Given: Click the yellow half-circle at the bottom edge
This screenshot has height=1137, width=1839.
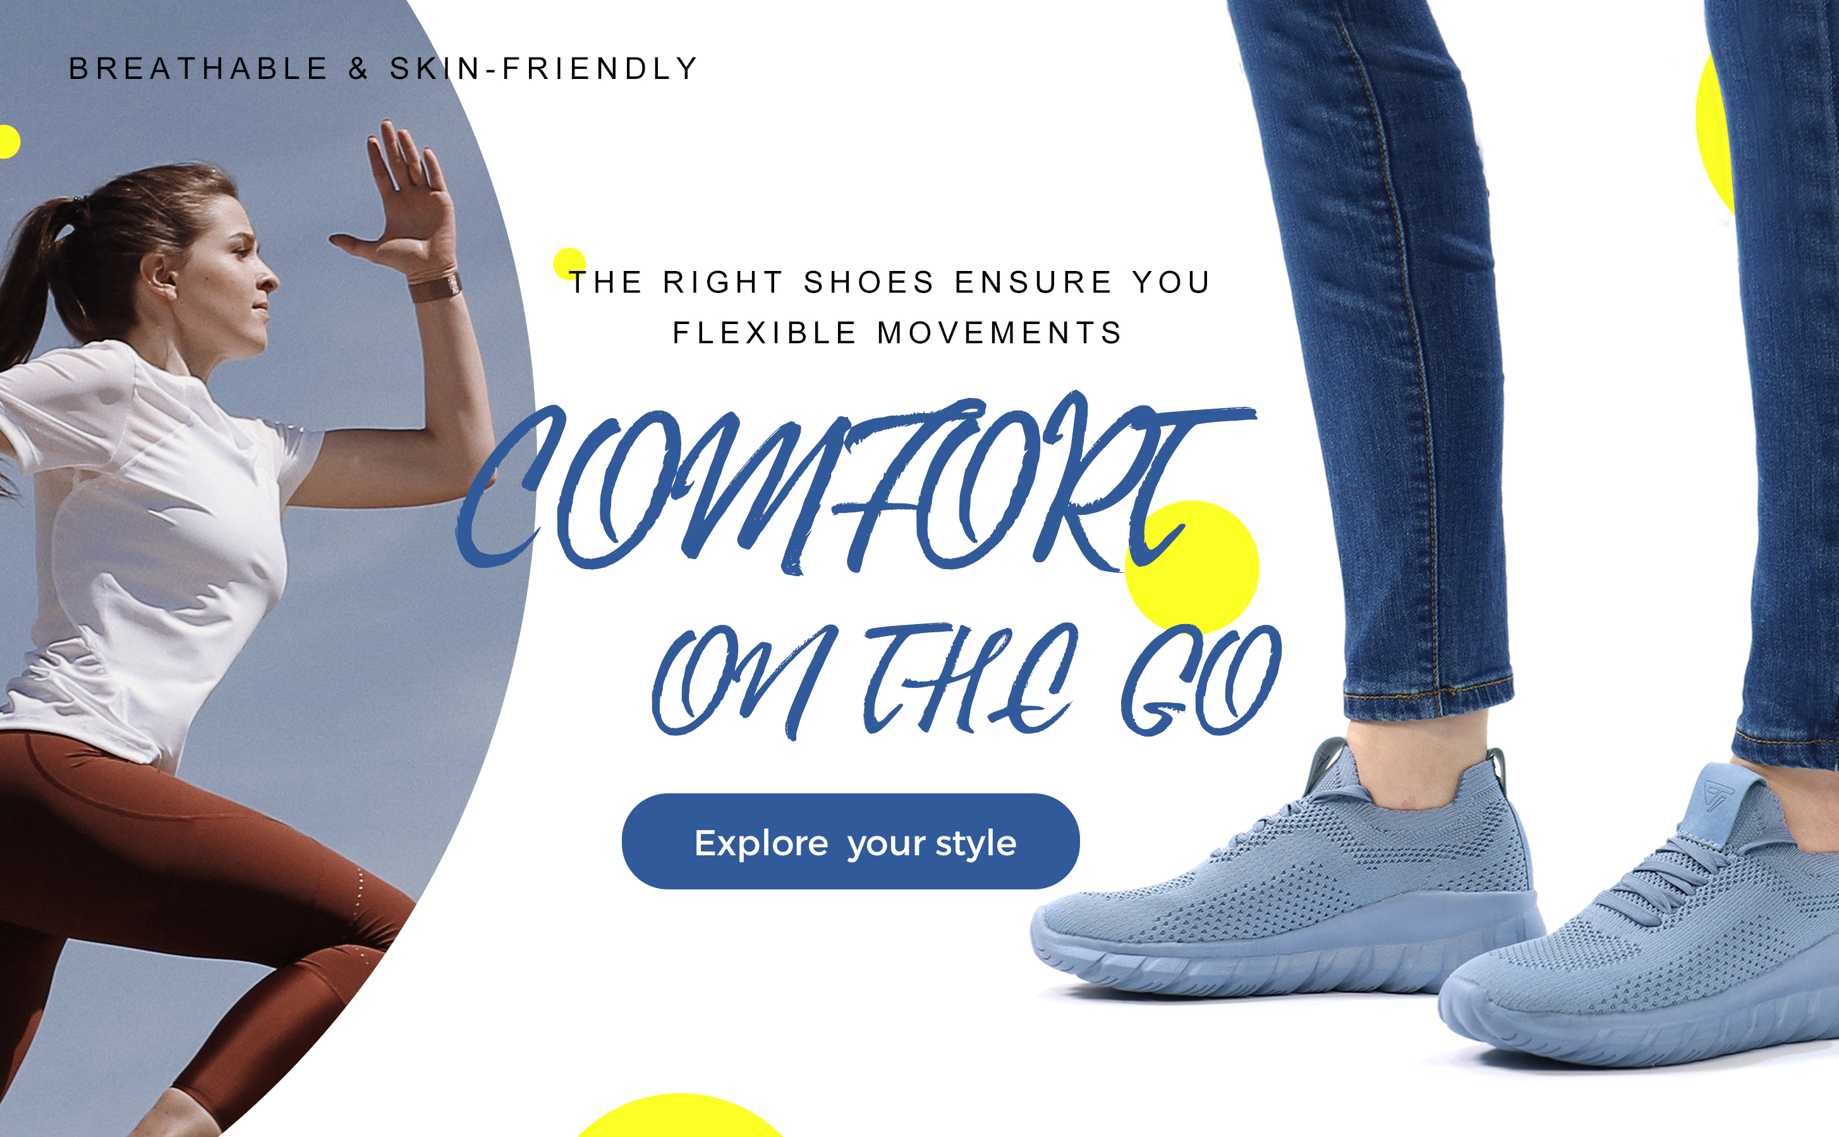Looking at the screenshot, I should point(681,1116).
